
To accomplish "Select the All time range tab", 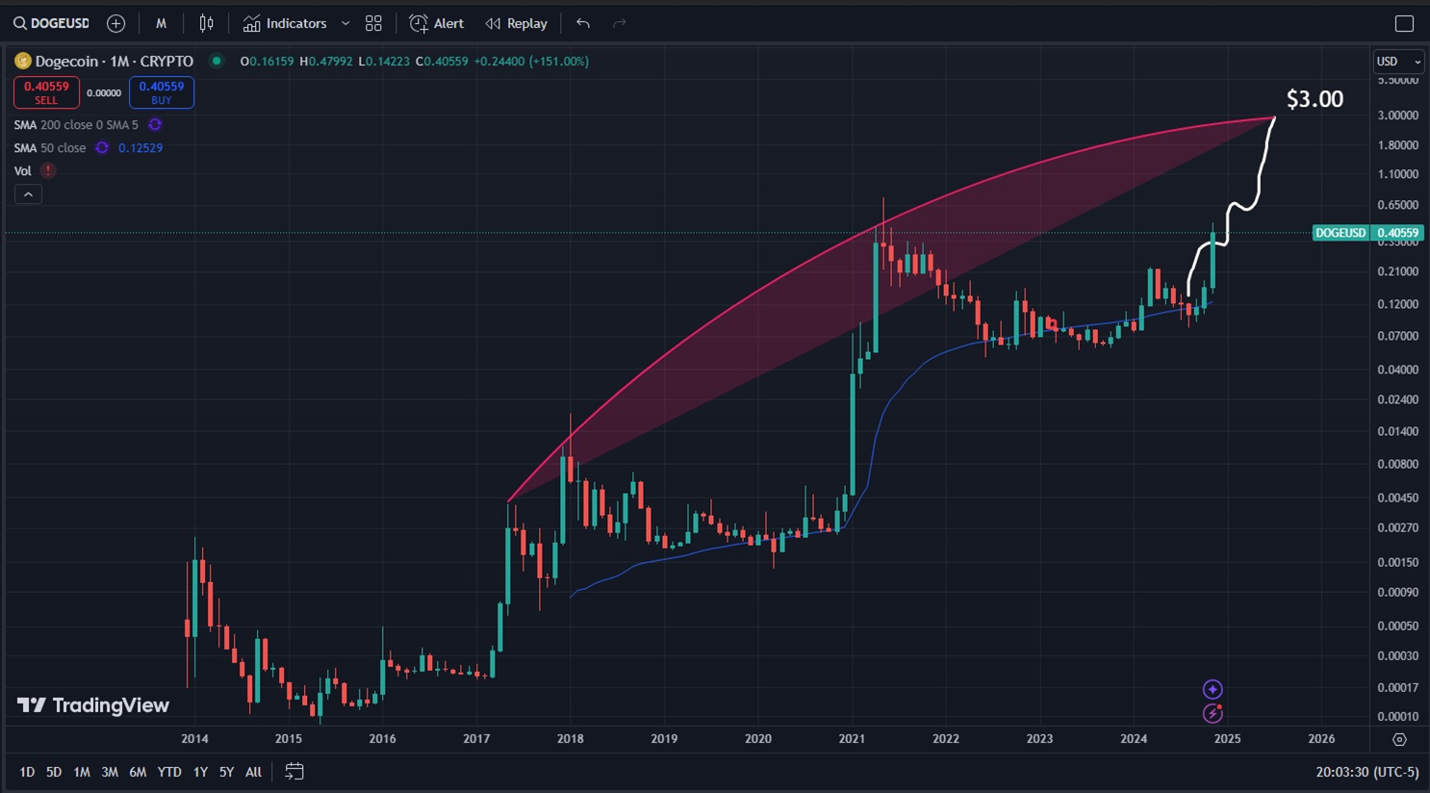I will tap(253, 772).
